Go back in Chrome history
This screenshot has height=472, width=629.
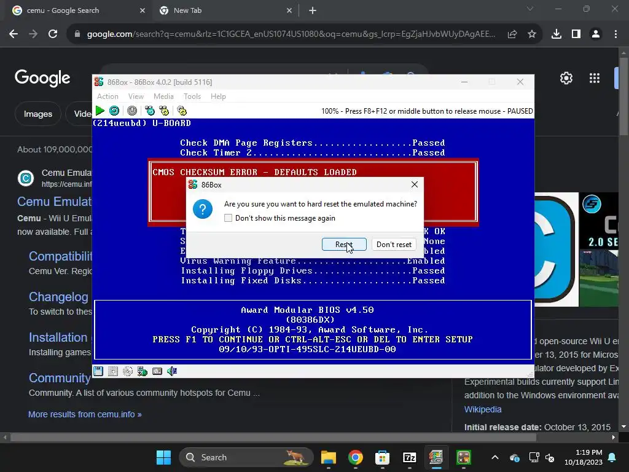coord(14,34)
